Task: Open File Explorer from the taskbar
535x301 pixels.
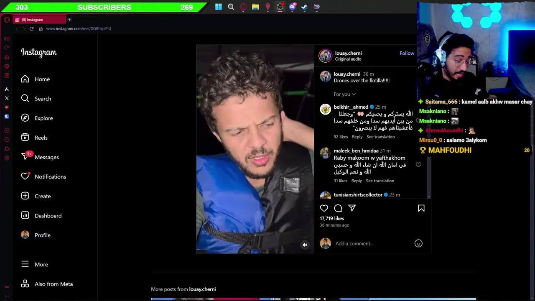Action: point(255,7)
